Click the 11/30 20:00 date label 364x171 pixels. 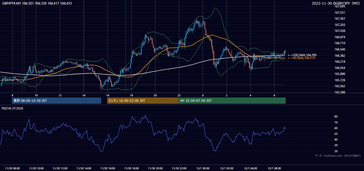[x=155, y=168]
